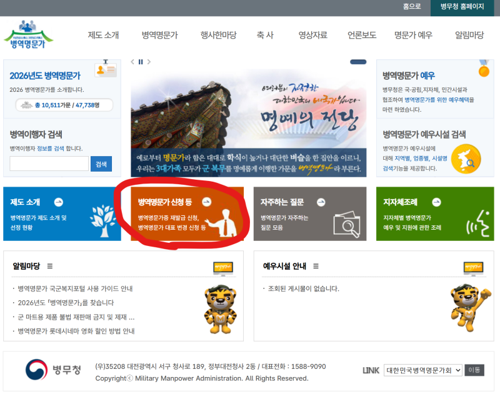Click the 이동 button
Image resolution: width=500 pixels, height=412 pixels.
(474, 370)
